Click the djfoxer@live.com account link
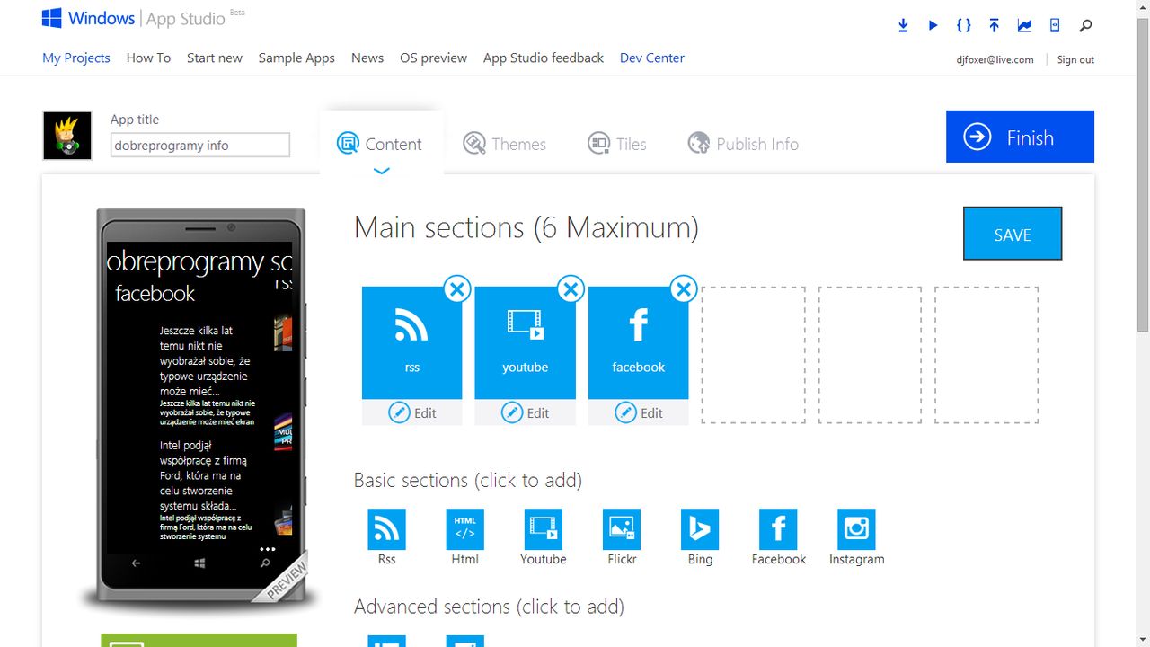 (x=995, y=59)
